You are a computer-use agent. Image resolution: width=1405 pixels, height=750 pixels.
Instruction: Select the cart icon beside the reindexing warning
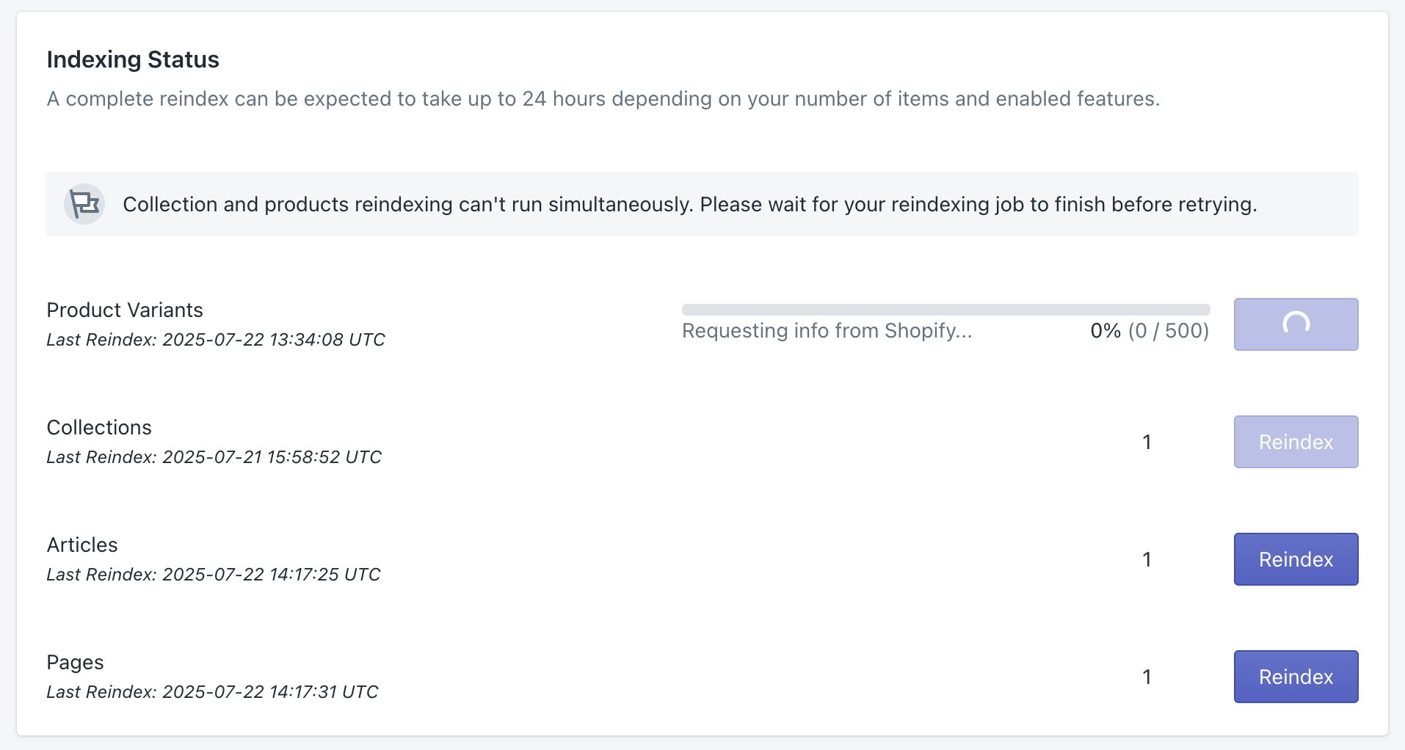click(84, 204)
